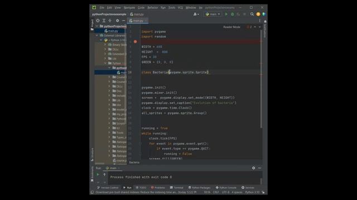This screenshot has height=200, width=357.
Task: Open Run panel settings gear
Action: 253,168
